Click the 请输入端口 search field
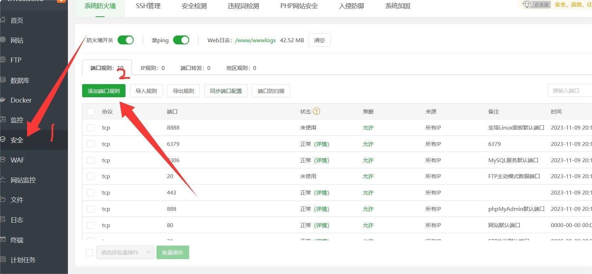 point(569,91)
